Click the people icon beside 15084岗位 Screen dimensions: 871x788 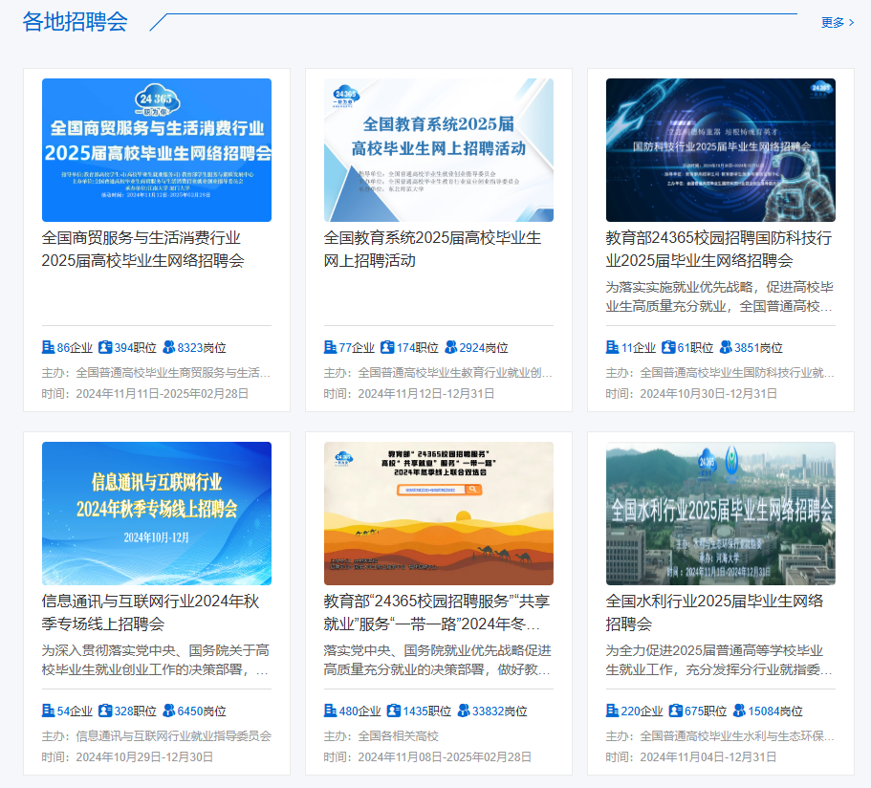tap(739, 711)
